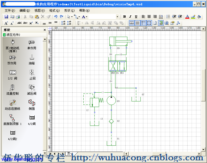Open the Connector tool dropdown arrow

[79, 17]
